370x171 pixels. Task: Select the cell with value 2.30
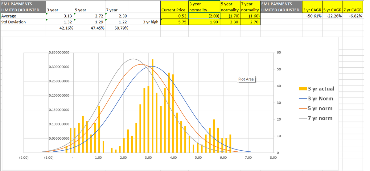(230, 22)
